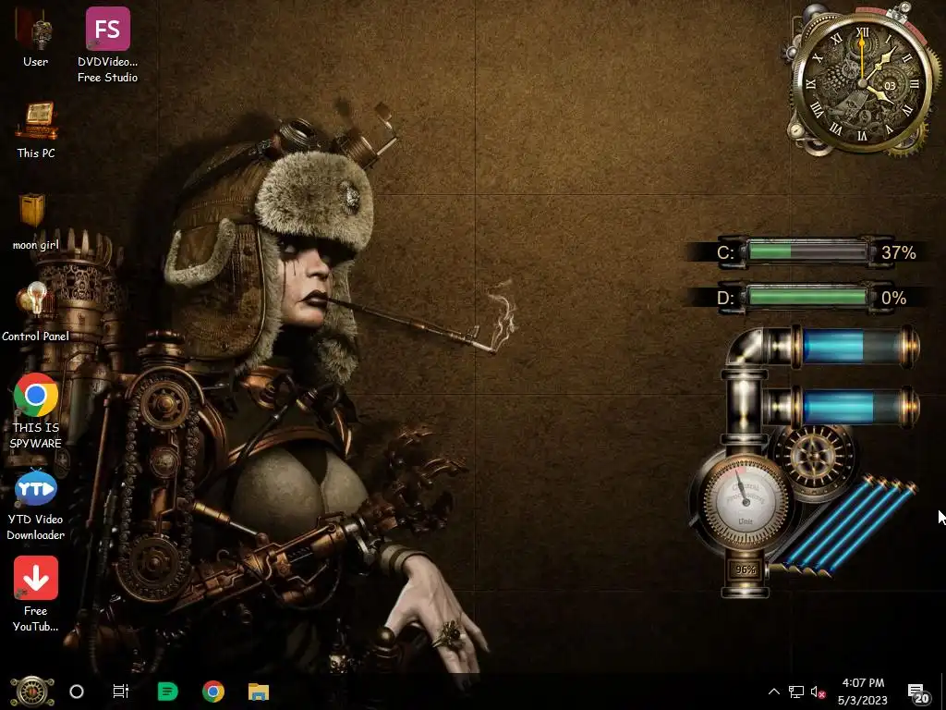Open Control Panel desktop shortcut
The height and width of the screenshot is (710, 946).
coord(35,312)
